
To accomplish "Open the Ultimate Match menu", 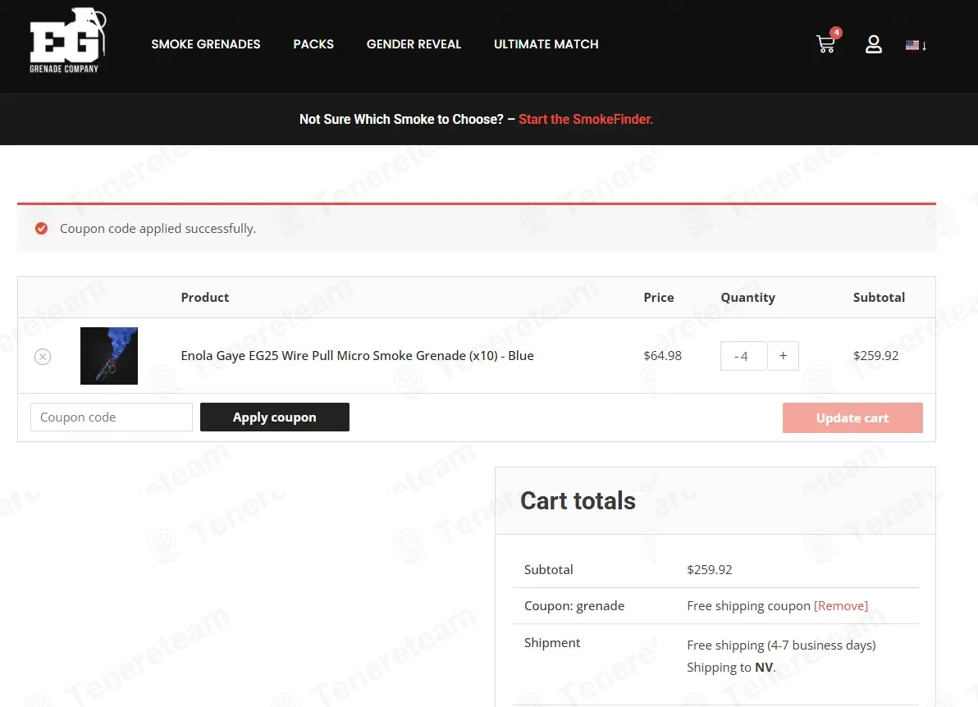I will pos(546,44).
